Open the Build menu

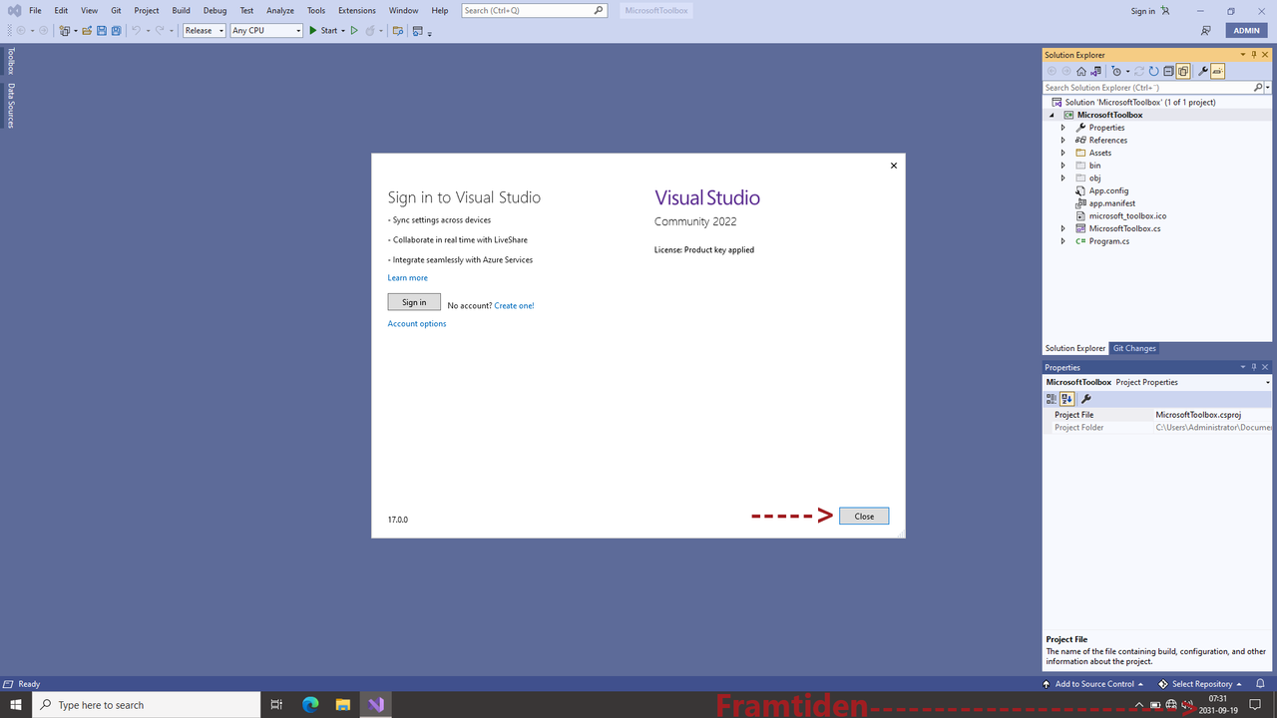click(181, 10)
